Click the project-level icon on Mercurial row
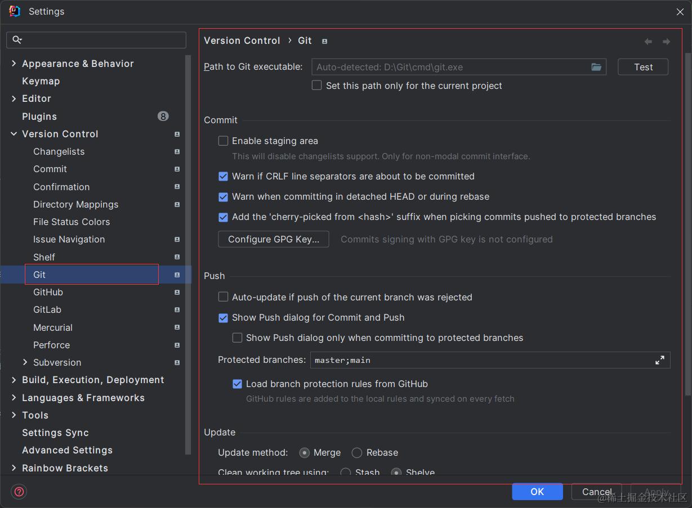Viewport: 692px width, 508px height. 177,327
